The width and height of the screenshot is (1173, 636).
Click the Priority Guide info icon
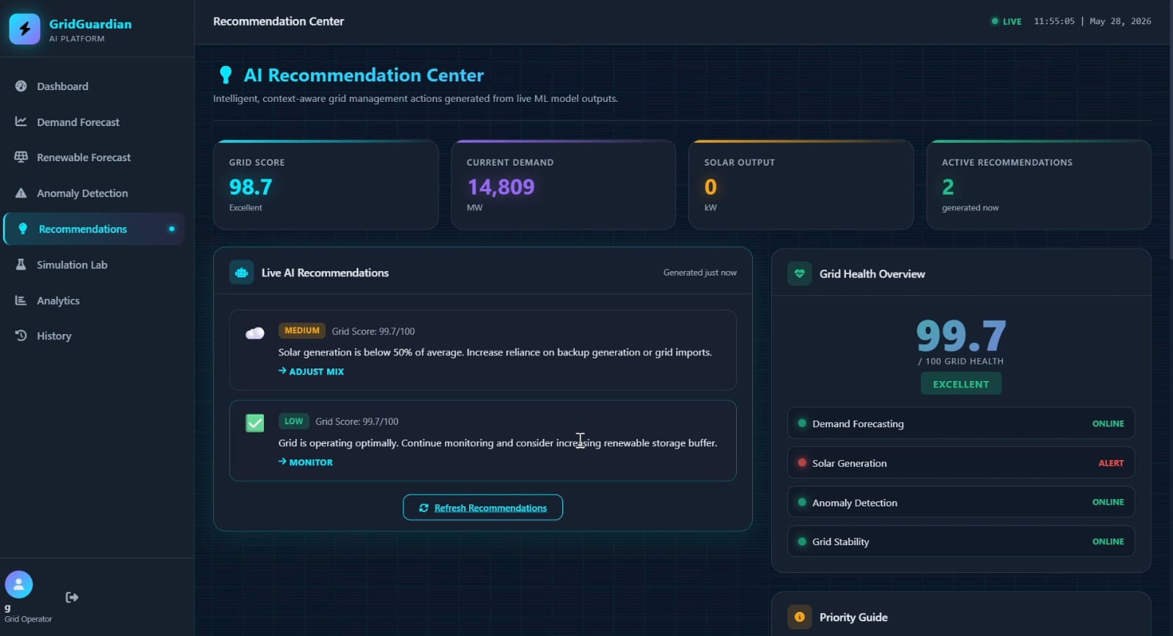coord(800,617)
